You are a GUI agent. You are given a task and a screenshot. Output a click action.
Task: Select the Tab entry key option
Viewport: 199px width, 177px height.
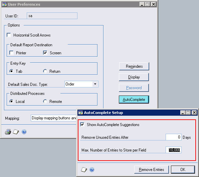11,71
